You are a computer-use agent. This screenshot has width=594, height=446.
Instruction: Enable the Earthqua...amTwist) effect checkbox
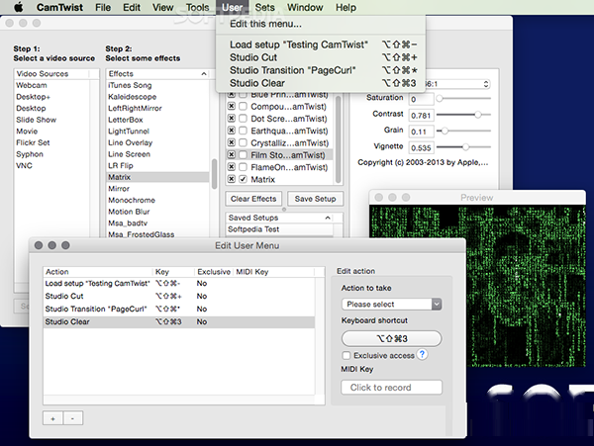244,131
